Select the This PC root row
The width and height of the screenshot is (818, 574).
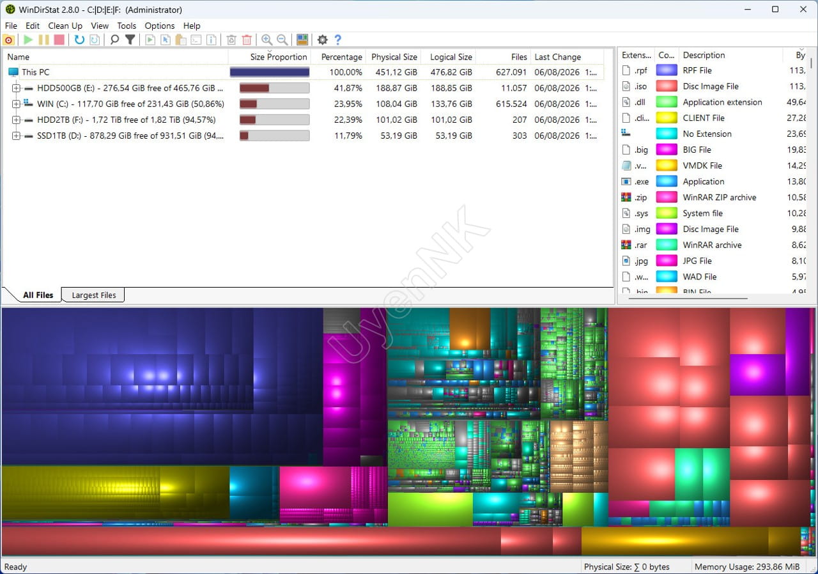(303, 72)
